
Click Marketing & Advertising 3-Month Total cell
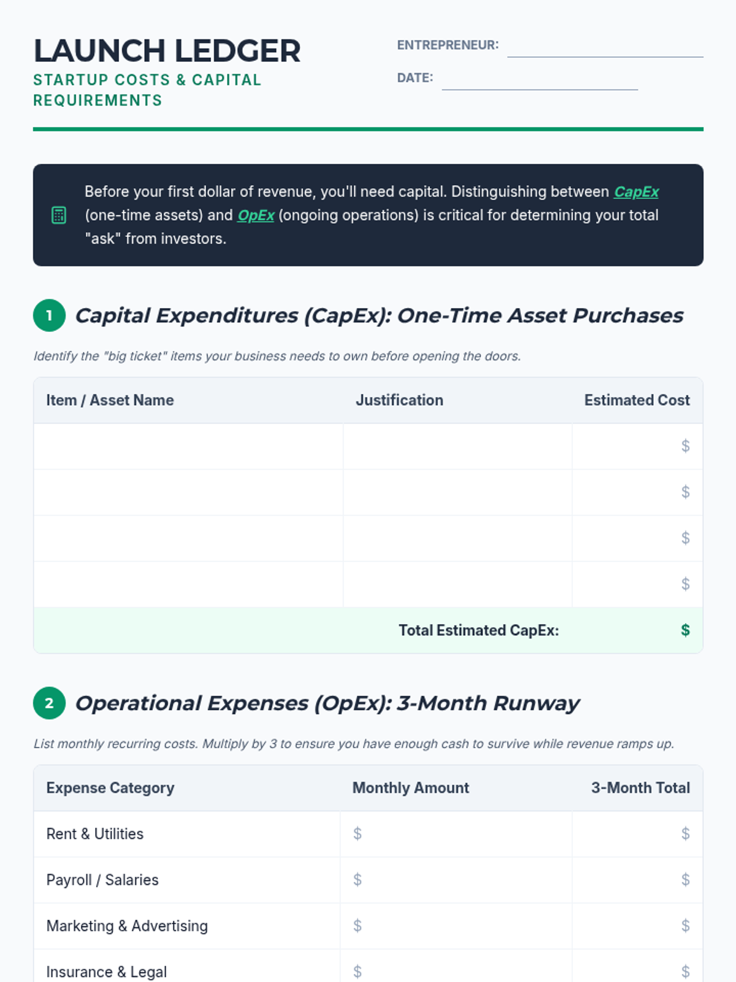click(x=637, y=926)
